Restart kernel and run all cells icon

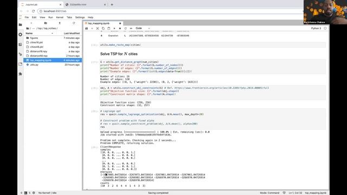point(131,28)
